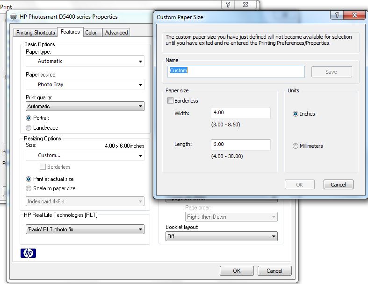Open the Index card 4x6in. dropdown
Image resolution: width=368 pixels, height=284 pixels.
click(85, 201)
